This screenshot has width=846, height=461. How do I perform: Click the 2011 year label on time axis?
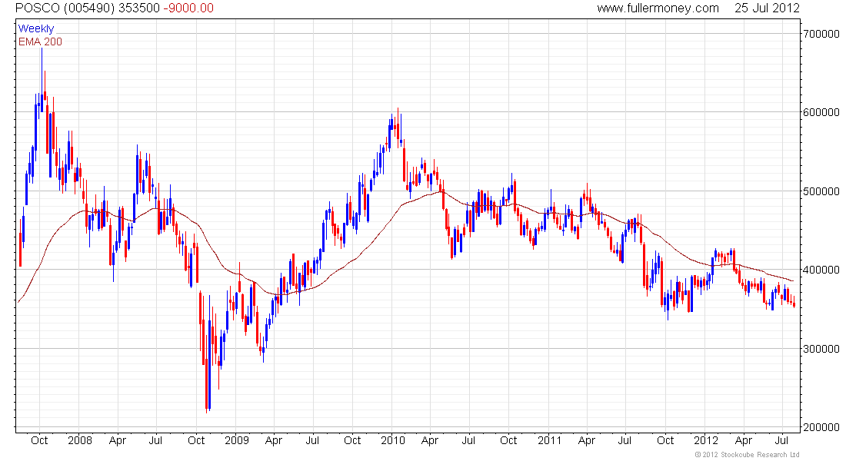point(550,440)
